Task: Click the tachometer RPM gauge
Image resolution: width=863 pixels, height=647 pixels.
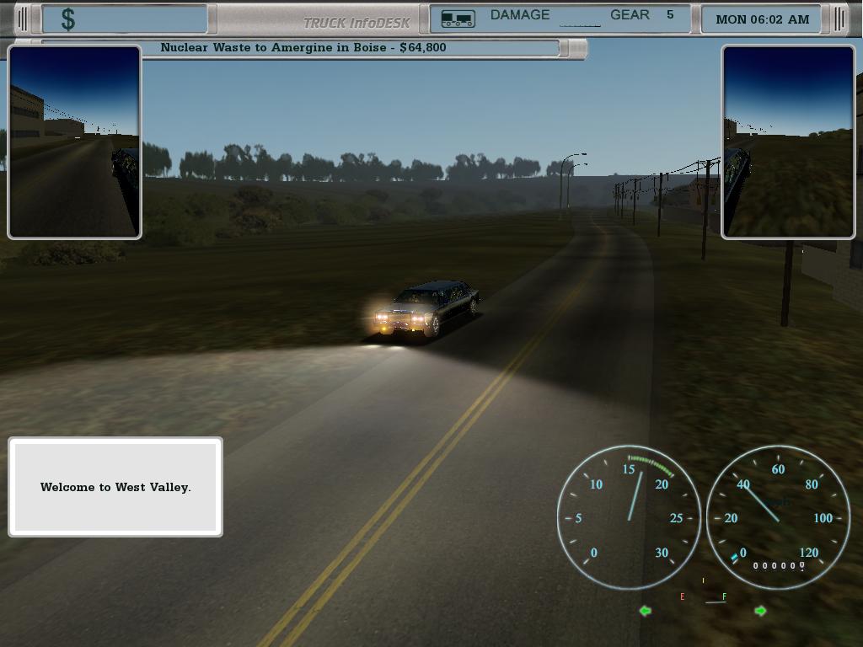Action: (629, 518)
